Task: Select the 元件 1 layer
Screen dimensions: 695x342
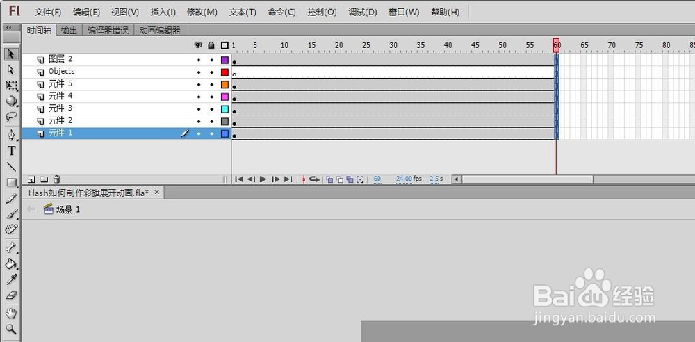Action: (126, 133)
